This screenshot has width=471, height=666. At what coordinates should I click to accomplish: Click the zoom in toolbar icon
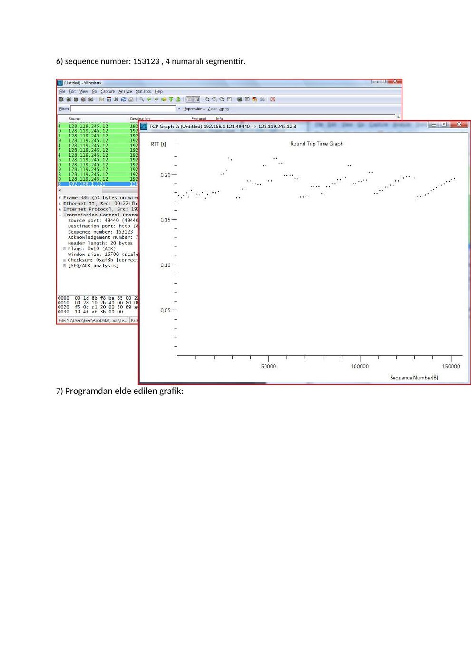(x=207, y=99)
